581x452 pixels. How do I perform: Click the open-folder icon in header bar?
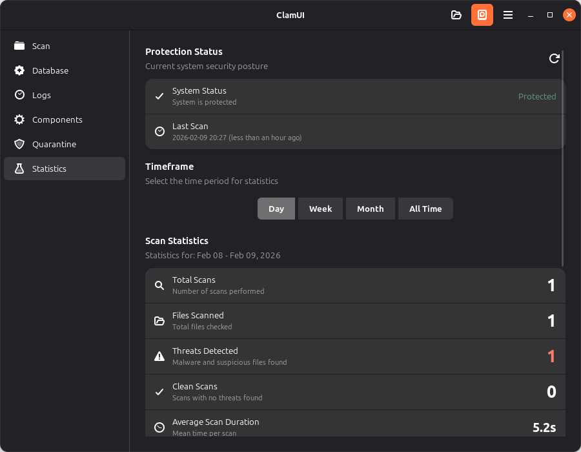pos(456,15)
